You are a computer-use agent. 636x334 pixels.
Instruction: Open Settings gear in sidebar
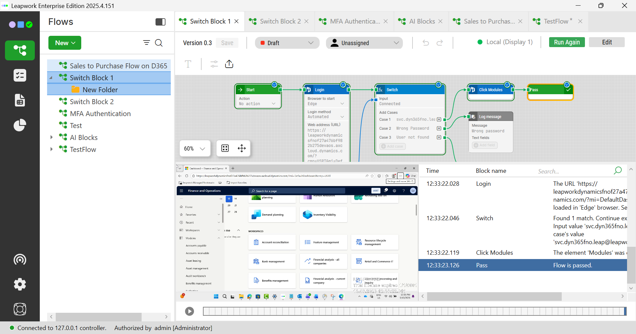tap(20, 284)
